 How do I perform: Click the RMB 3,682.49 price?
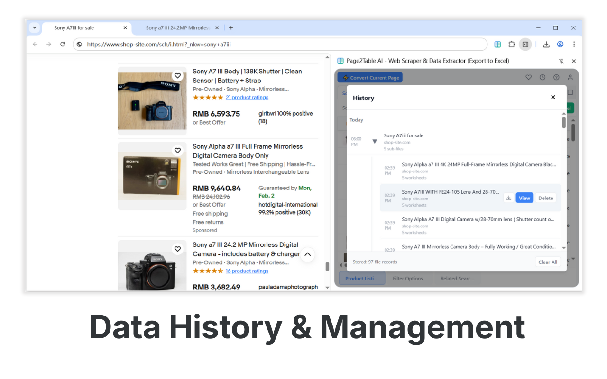point(216,287)
